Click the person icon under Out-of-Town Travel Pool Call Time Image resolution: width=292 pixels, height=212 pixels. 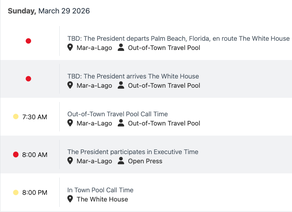pos(121,123)
